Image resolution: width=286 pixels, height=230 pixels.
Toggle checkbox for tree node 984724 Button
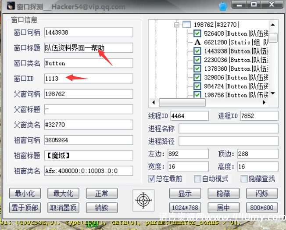pos(197,86)
